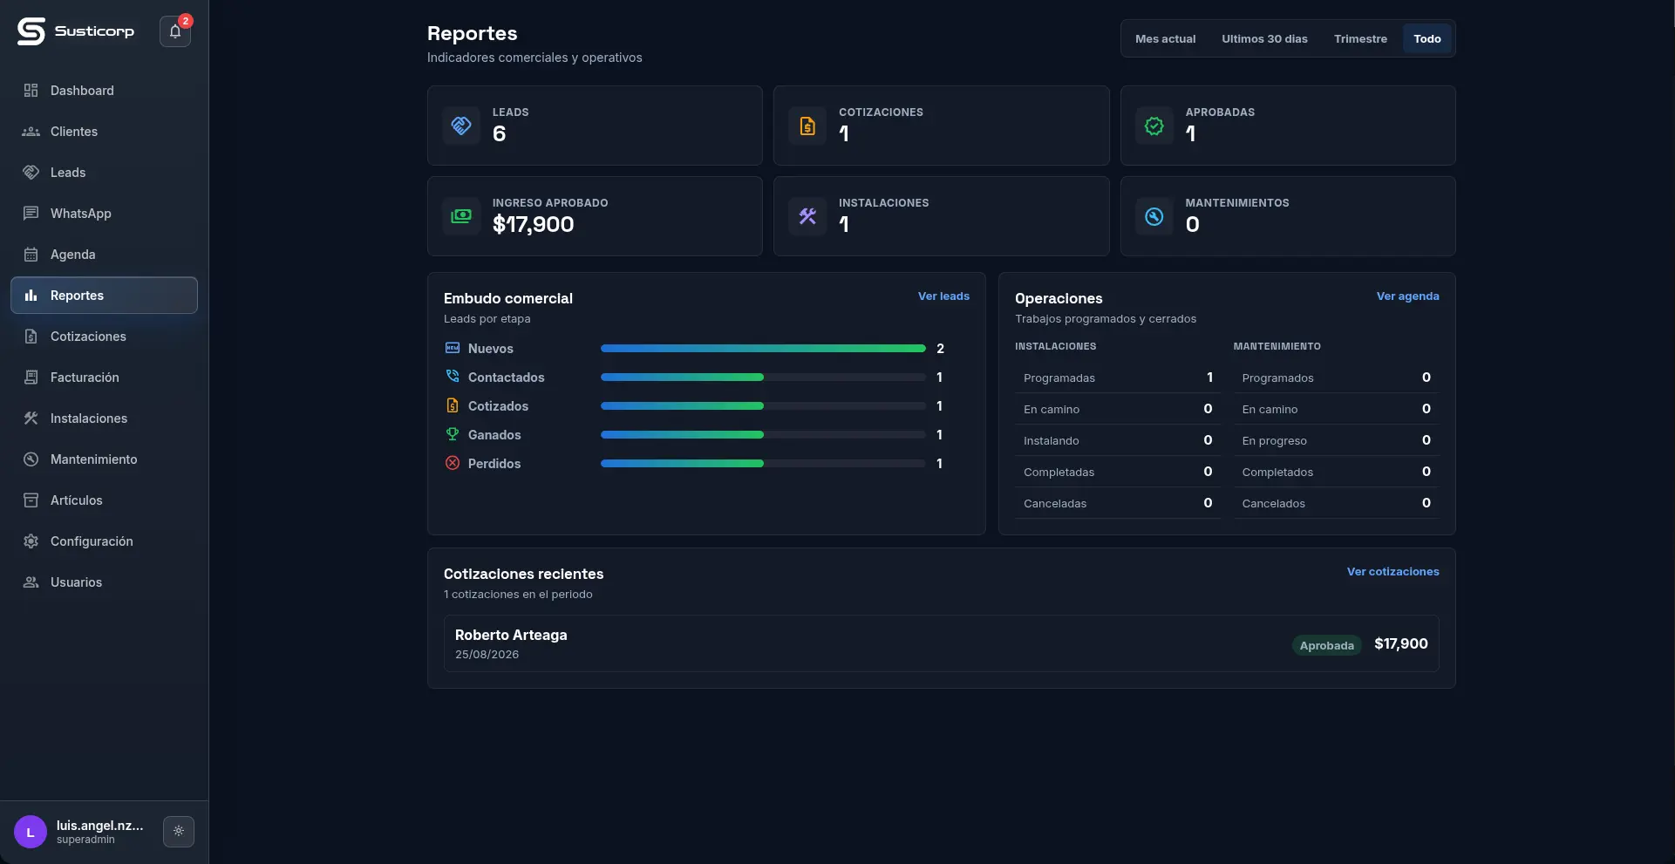Select Reportes in the sidebar
1675x864 pixels.
pyautogui.click(x=104, y=296)
